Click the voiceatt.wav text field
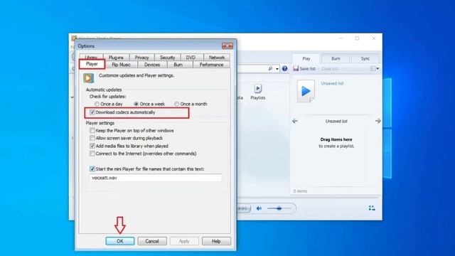The width and height of the screenshot is (455, 256). coord(156,178)
